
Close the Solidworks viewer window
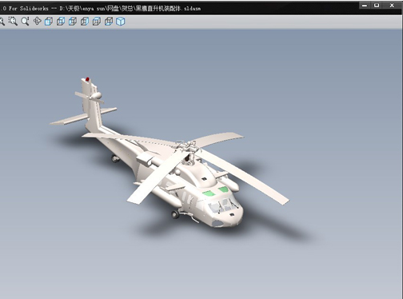coord(392,6)
